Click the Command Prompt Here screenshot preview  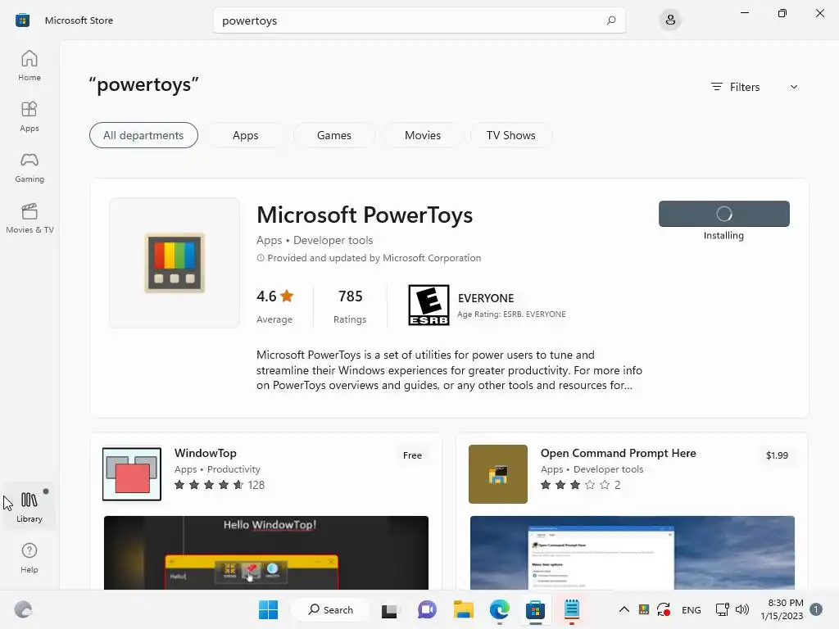(633, 553)
